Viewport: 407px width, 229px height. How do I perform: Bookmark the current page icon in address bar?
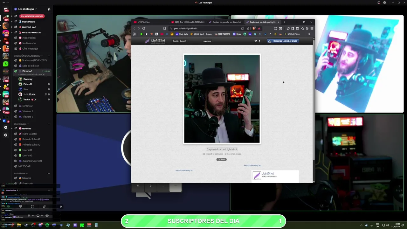(164, 28)
